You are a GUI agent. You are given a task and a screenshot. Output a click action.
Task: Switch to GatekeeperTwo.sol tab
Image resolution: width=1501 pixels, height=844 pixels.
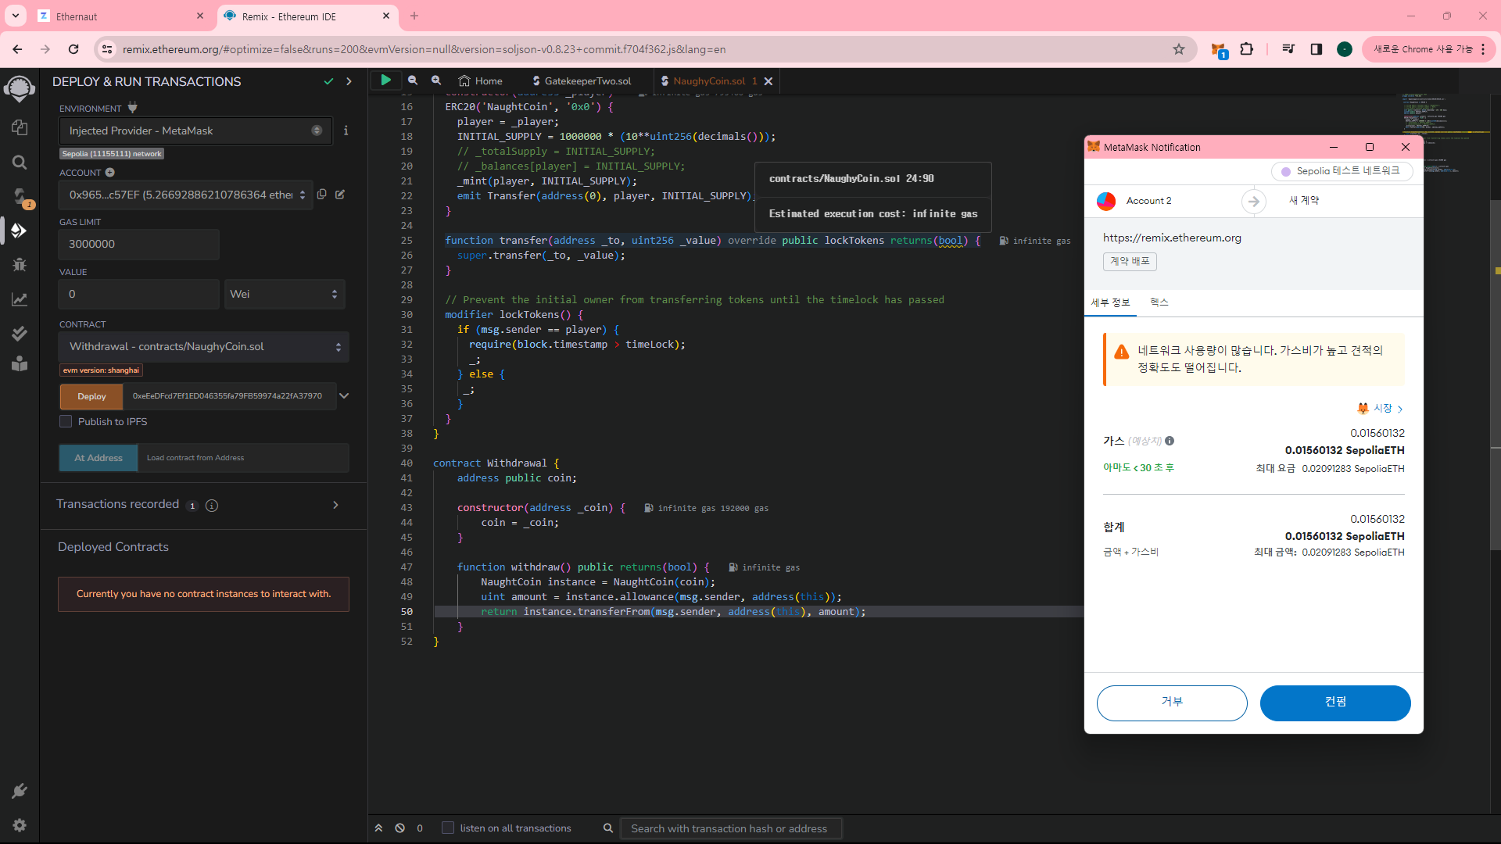[582, 80]
